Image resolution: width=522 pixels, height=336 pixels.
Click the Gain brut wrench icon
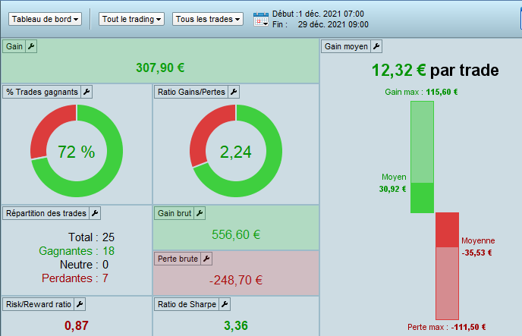200,213
